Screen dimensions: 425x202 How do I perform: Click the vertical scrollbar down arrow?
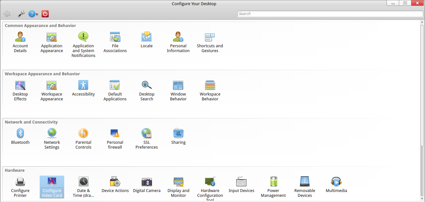pyautogui.click(x=422, y=198)
